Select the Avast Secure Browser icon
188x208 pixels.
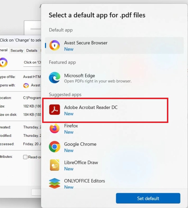click(x=55, y=45)
